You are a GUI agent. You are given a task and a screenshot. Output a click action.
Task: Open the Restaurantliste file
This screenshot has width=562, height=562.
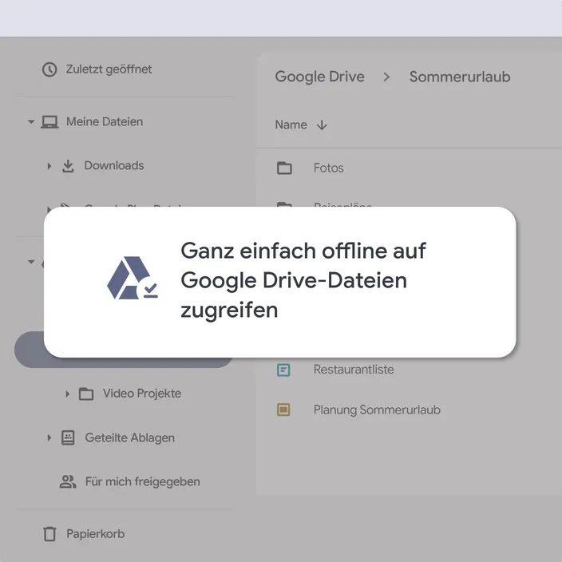coord(354,370)
